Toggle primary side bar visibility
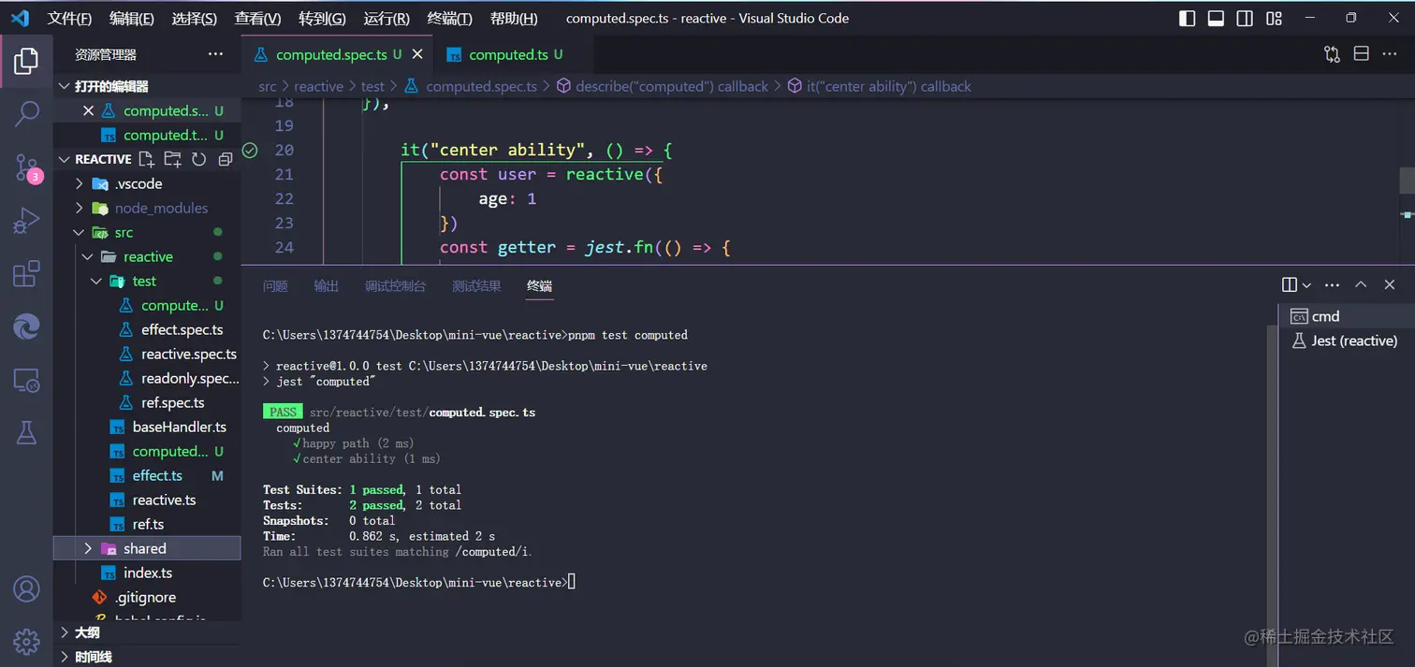The width and height of the screenshot is (1415, 667). coord(1187,18)
